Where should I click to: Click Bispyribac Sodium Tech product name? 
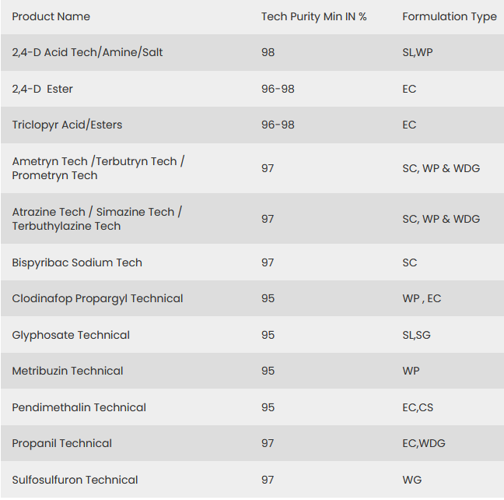coord(77,262)
